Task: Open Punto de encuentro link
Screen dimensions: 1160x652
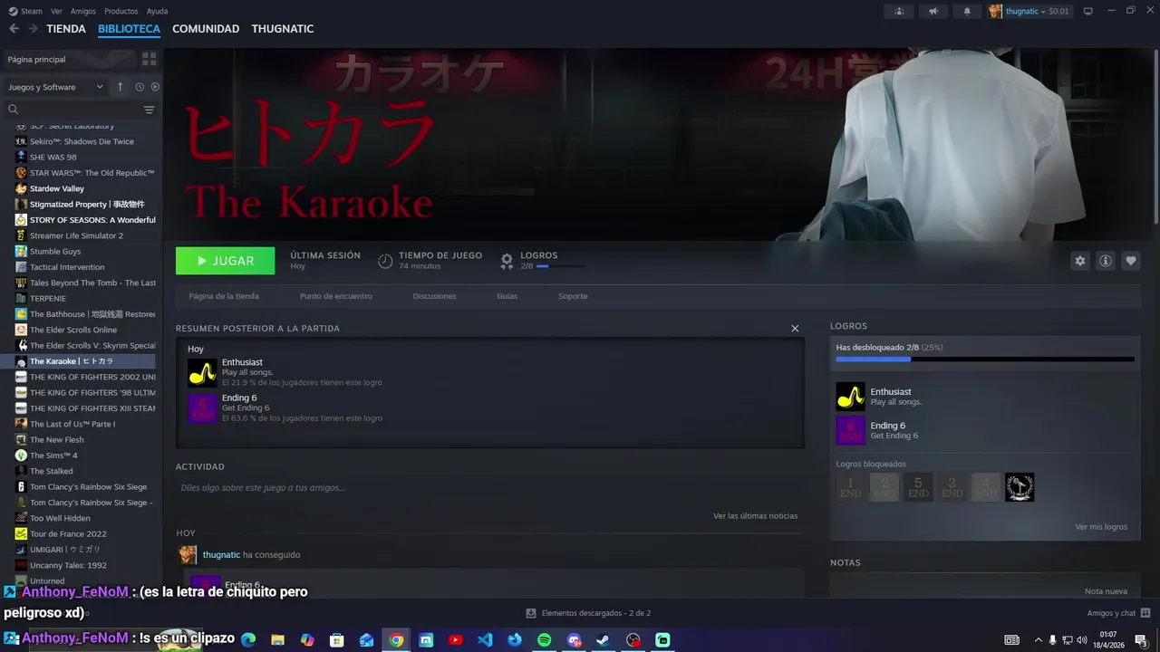Action: pyautogui.click(x=336, y=296)
